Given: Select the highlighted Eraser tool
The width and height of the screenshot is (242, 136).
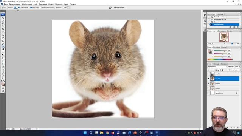Looking at the screenshot, I should click(3, 46).
